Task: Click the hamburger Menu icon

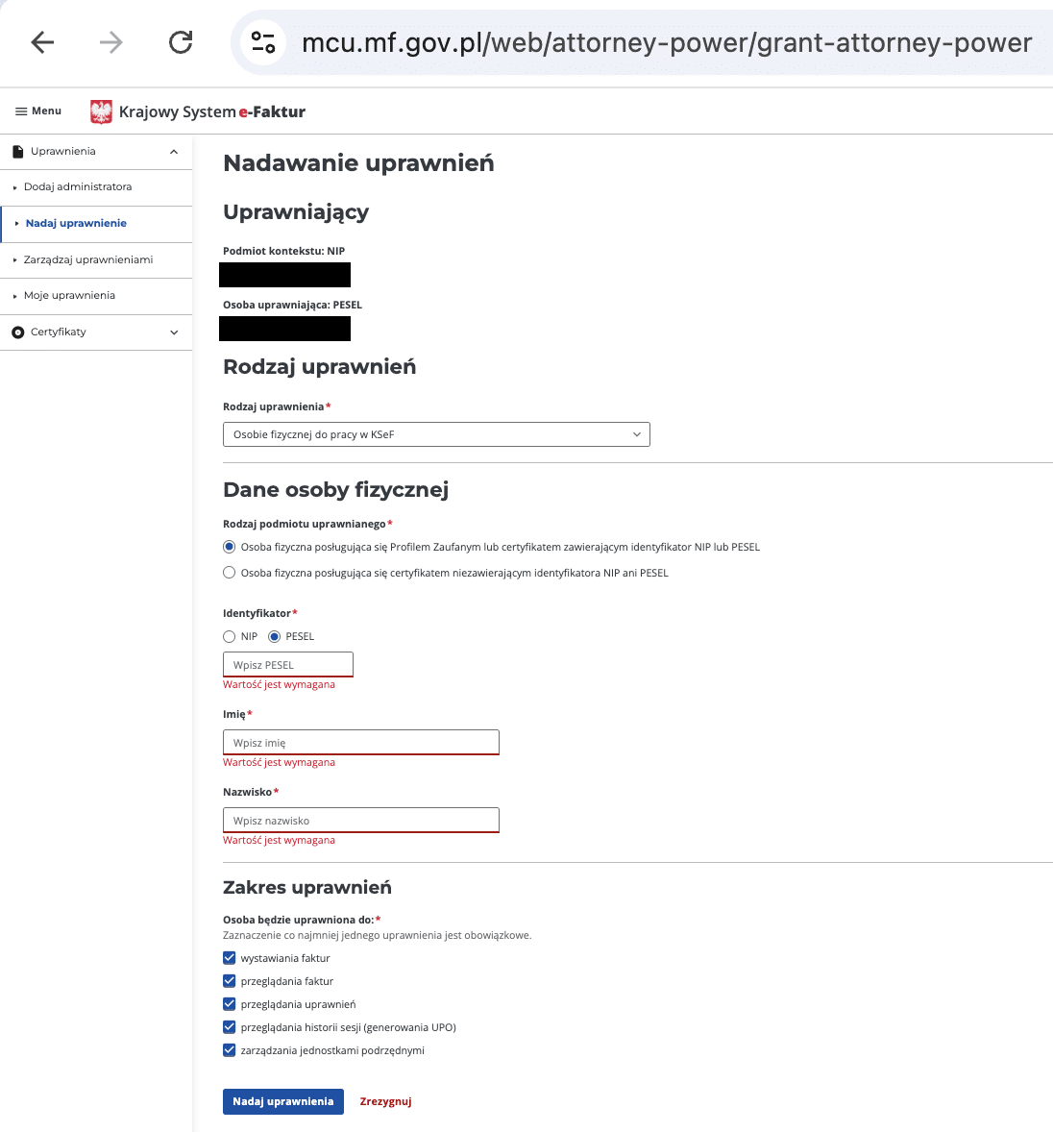Action: (x=21, y=111)
